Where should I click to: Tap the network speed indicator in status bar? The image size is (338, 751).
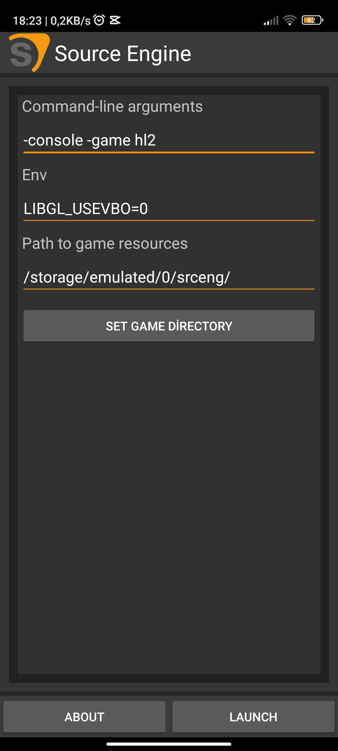click(70, 21)
